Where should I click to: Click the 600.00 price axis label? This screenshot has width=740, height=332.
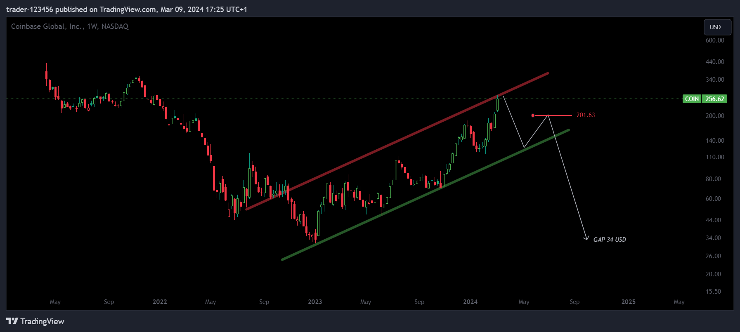(715, 40)
